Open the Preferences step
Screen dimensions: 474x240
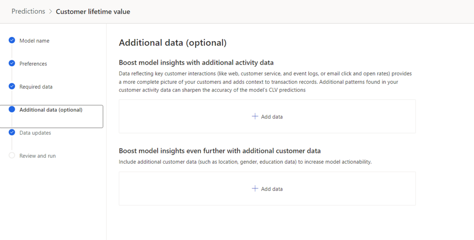(x=33, y=64)
